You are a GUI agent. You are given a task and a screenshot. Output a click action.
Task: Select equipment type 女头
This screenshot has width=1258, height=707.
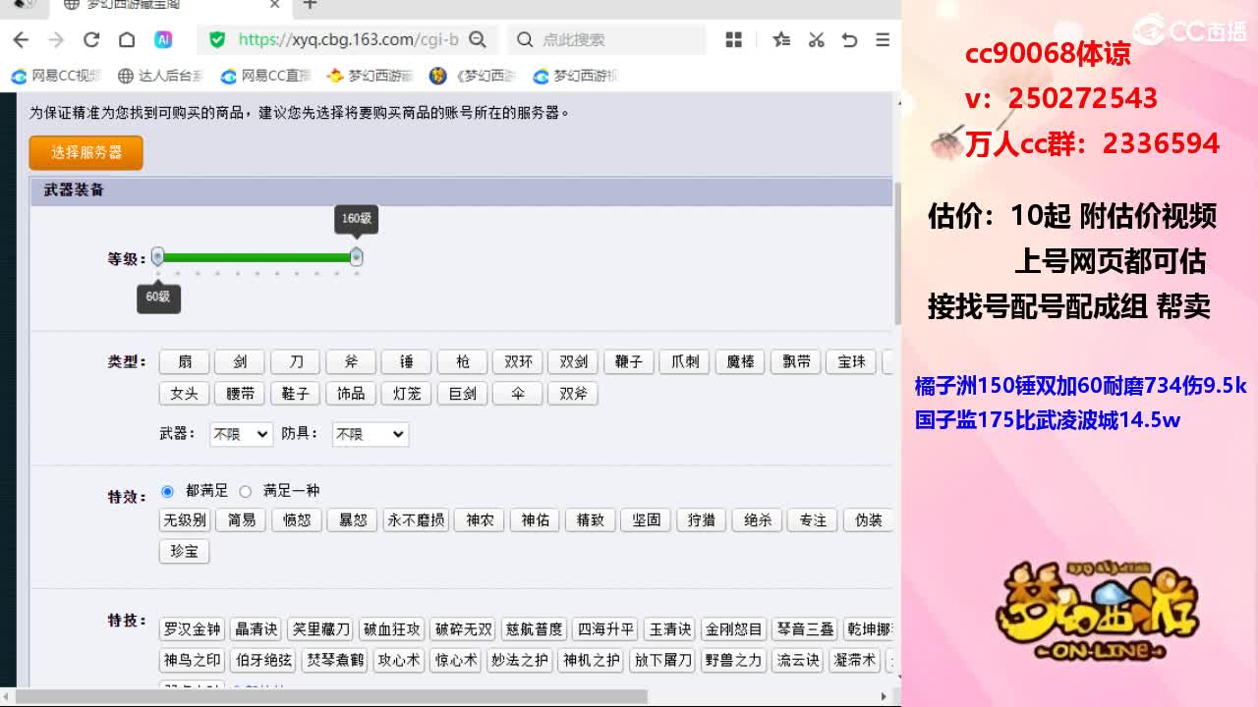point(184,394)
